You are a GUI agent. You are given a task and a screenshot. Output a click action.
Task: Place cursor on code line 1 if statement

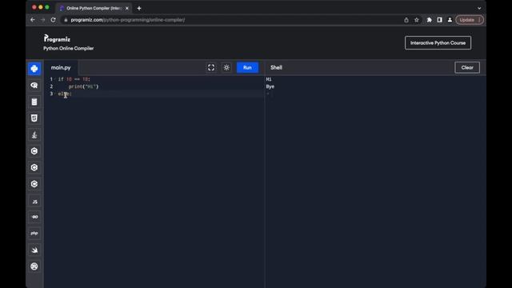(x=74, y=79)
